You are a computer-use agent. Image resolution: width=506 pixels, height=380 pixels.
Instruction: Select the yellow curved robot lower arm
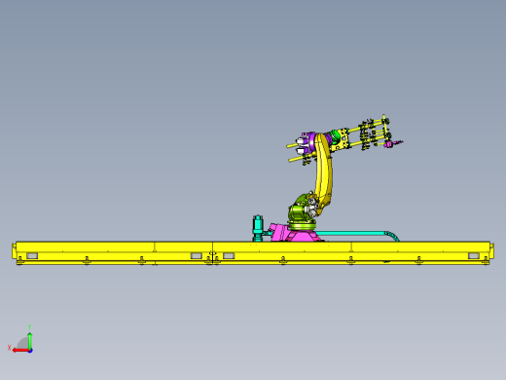[323, 173]
